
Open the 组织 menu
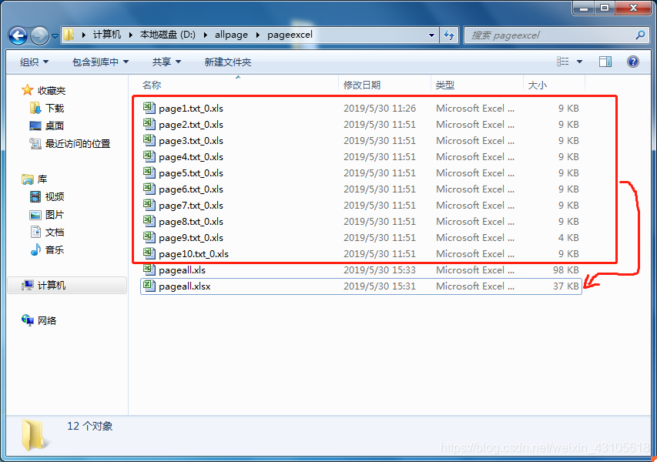(x=35, y=62)
